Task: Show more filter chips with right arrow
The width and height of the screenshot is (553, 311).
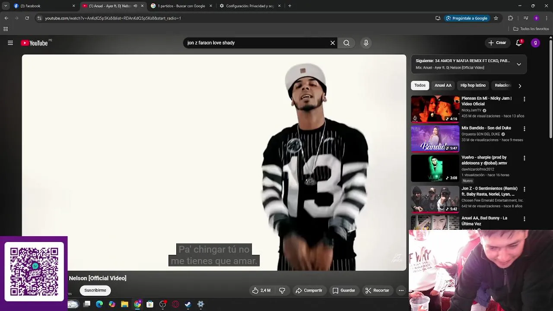Action: coord(520,86)
